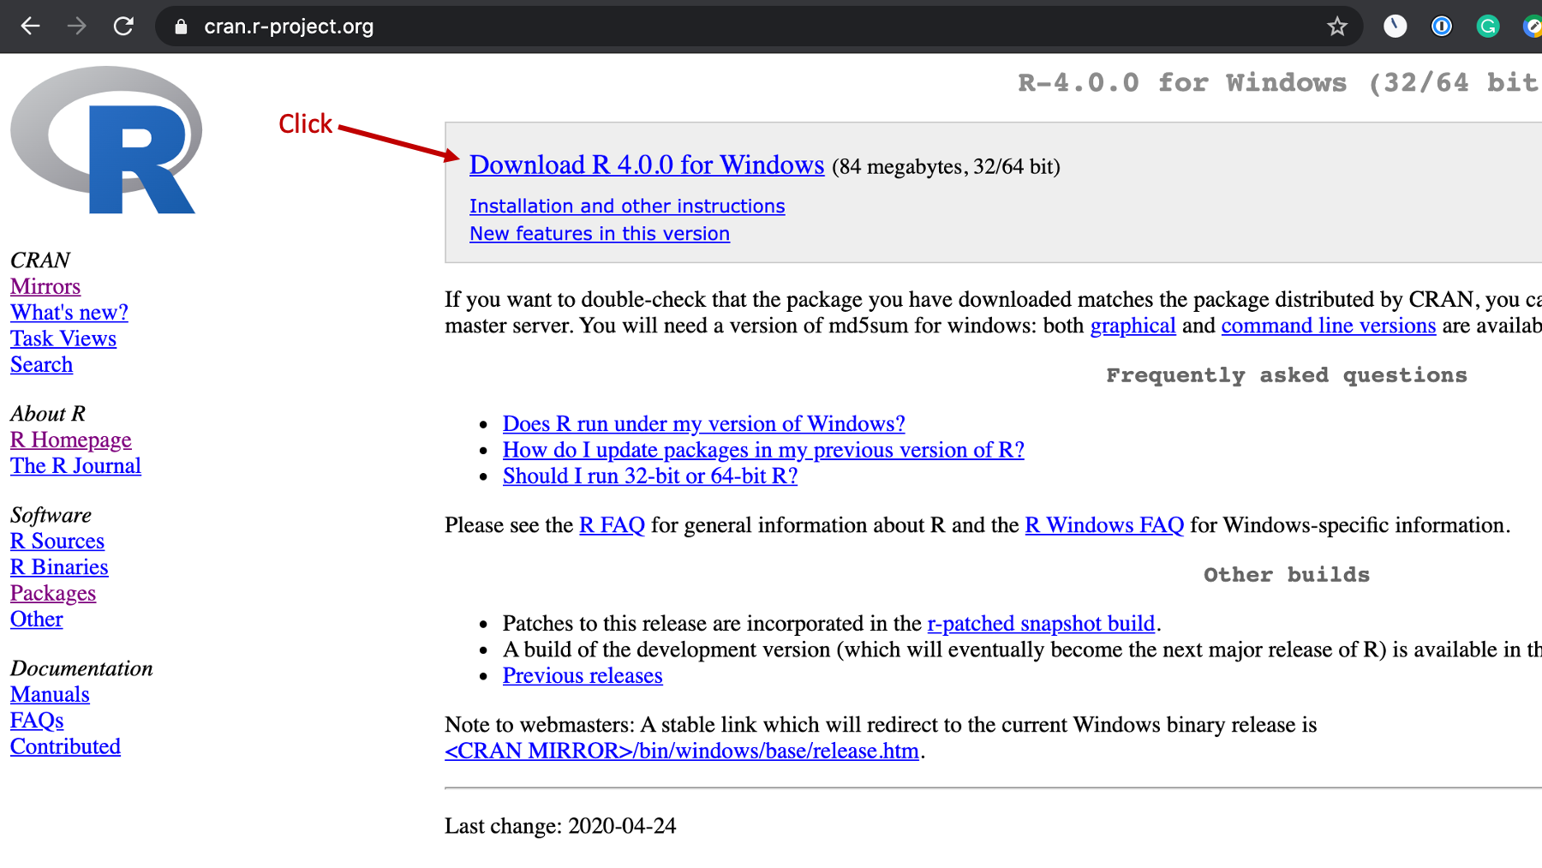Open the 1Password extension icon
Viewport: 1542px width, 868px height.
click(x=1442, y=27)
